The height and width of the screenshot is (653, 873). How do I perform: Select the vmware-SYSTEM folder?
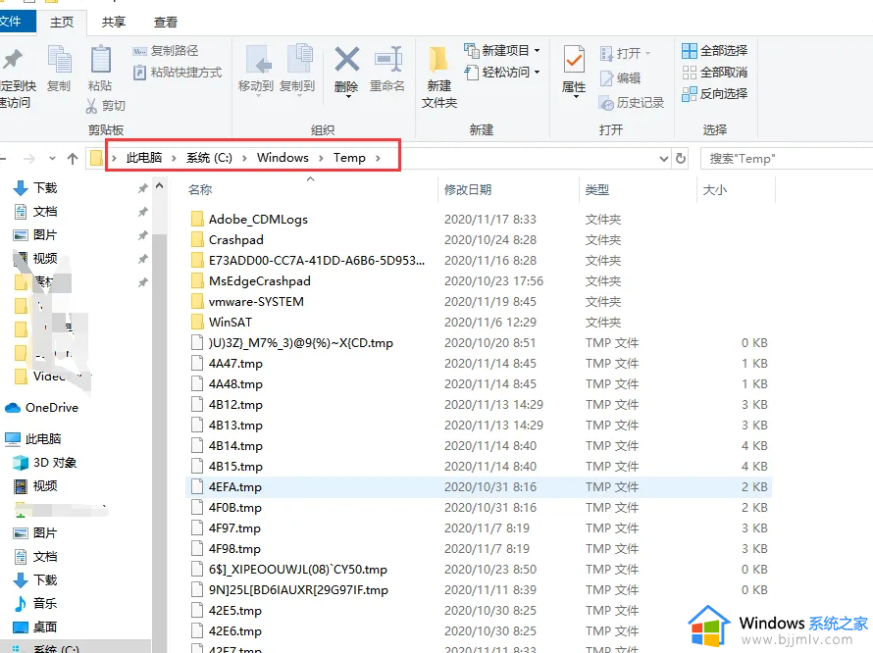tap(256, 302)
